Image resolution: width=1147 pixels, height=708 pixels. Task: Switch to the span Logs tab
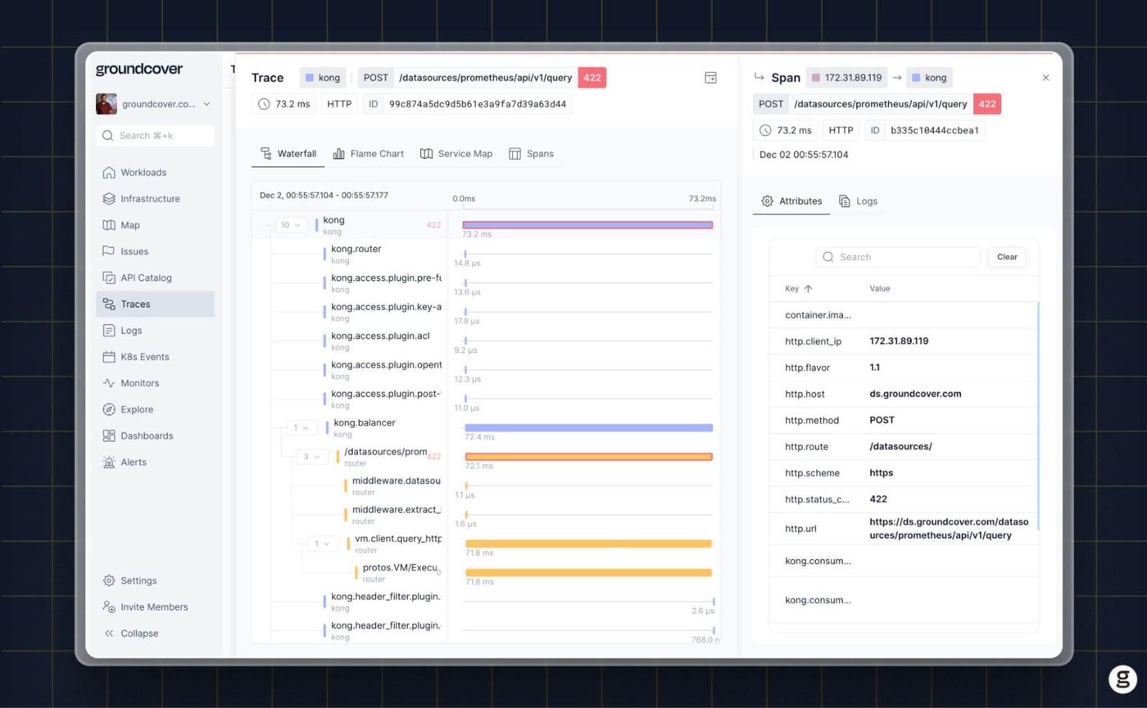point(858,201)
